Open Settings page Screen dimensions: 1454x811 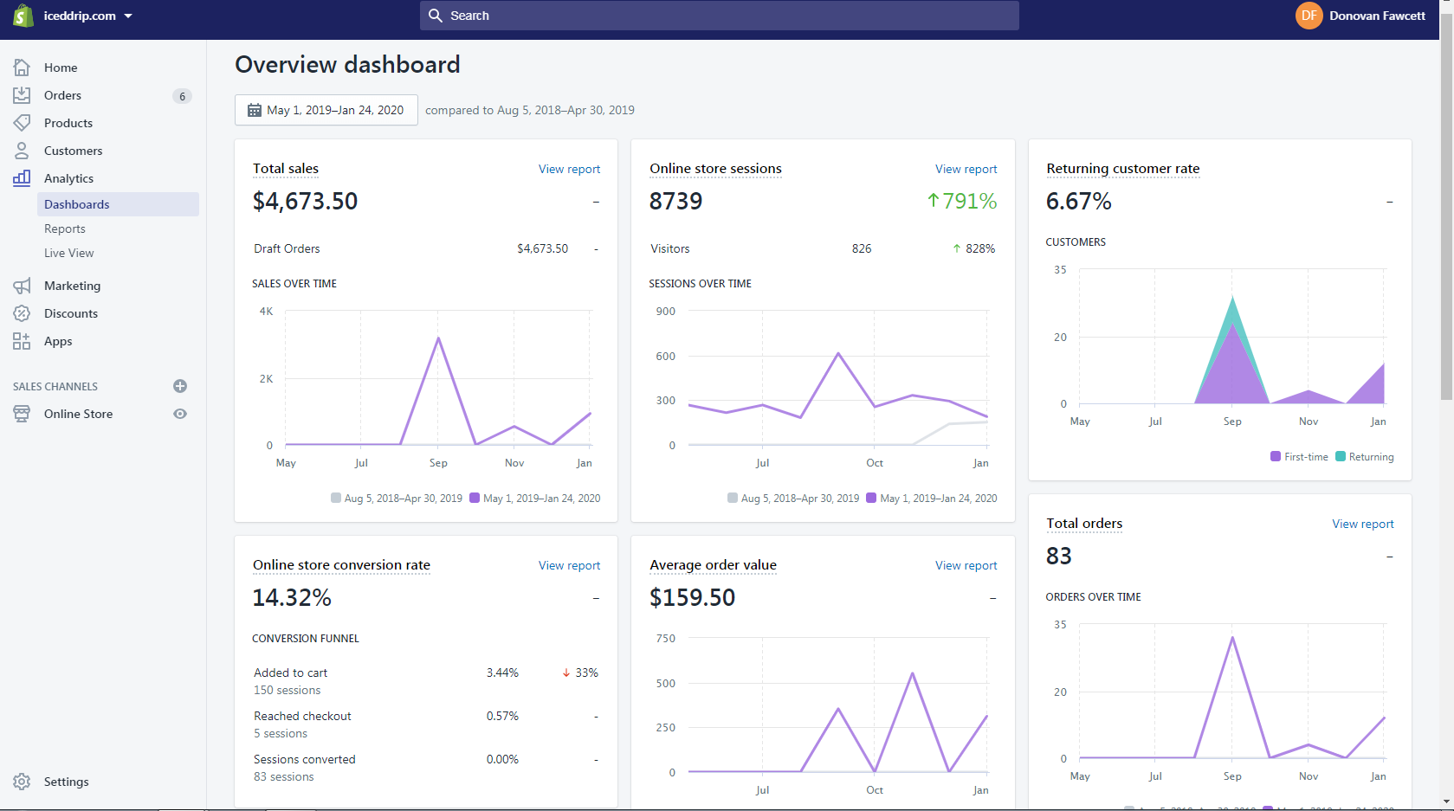coord(66,782)
